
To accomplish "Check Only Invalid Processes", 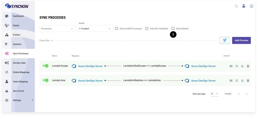I will (117, 29).
